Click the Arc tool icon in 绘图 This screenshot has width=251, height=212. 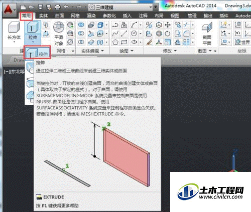tap(134, 25)
